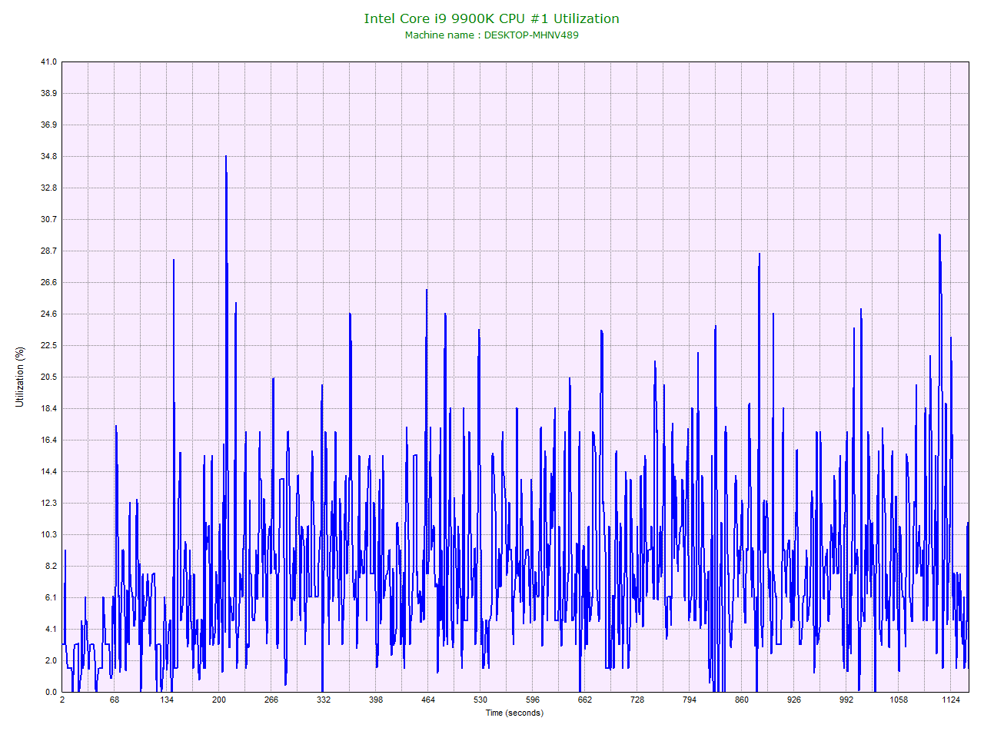Viewport: 984px width, 738px height.
Task: Click the 398 value on the time axis
Action: pos(376,700)
